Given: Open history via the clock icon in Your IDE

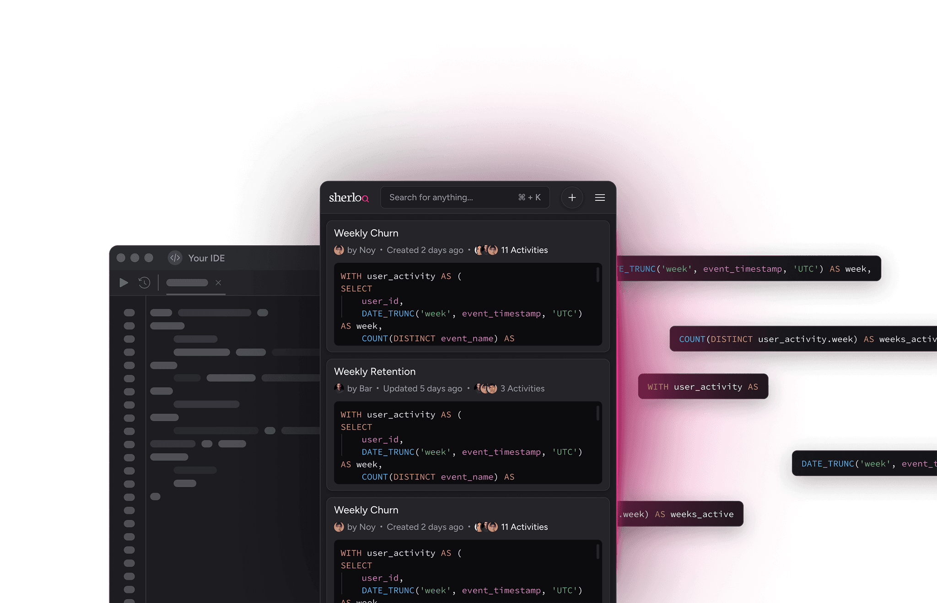Looking at the screenshot, I should pos(144,283).
